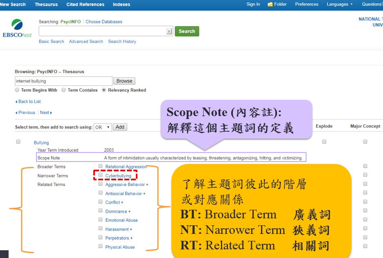Click the green Search button
The image size is (383, 258).
point(187,31)
